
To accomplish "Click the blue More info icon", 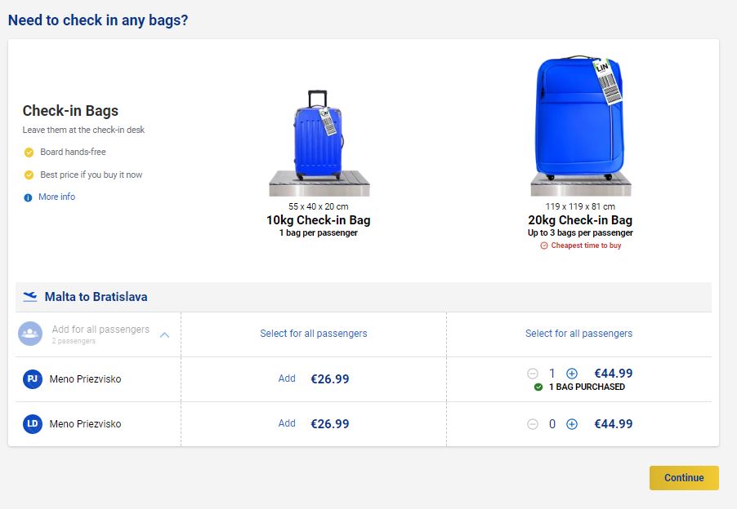I will pos(29,197).
